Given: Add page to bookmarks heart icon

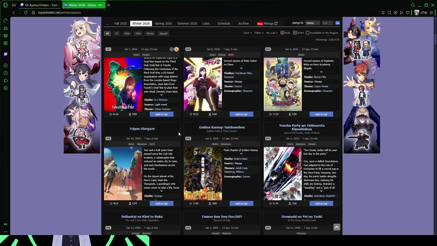Looking at the screenshot, I should (x=408, y=13).
